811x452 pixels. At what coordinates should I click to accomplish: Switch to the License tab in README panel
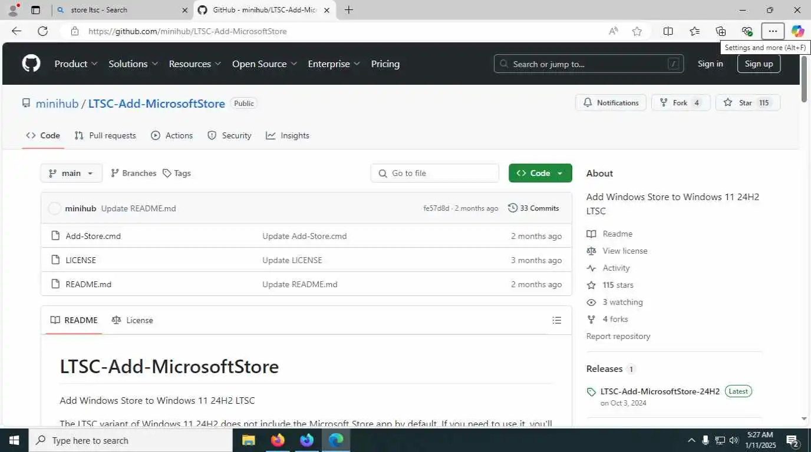[x=133, y=320]
